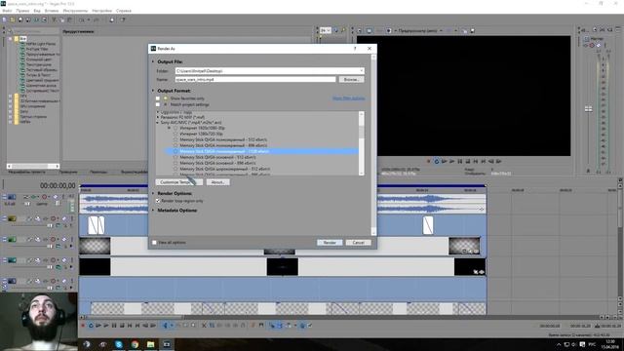Click Loop playback in the timeline transport

[91, 326]
